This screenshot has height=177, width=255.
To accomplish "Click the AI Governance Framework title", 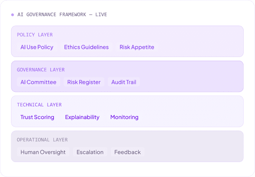I will pyautogui.click(x=62, y=14).
